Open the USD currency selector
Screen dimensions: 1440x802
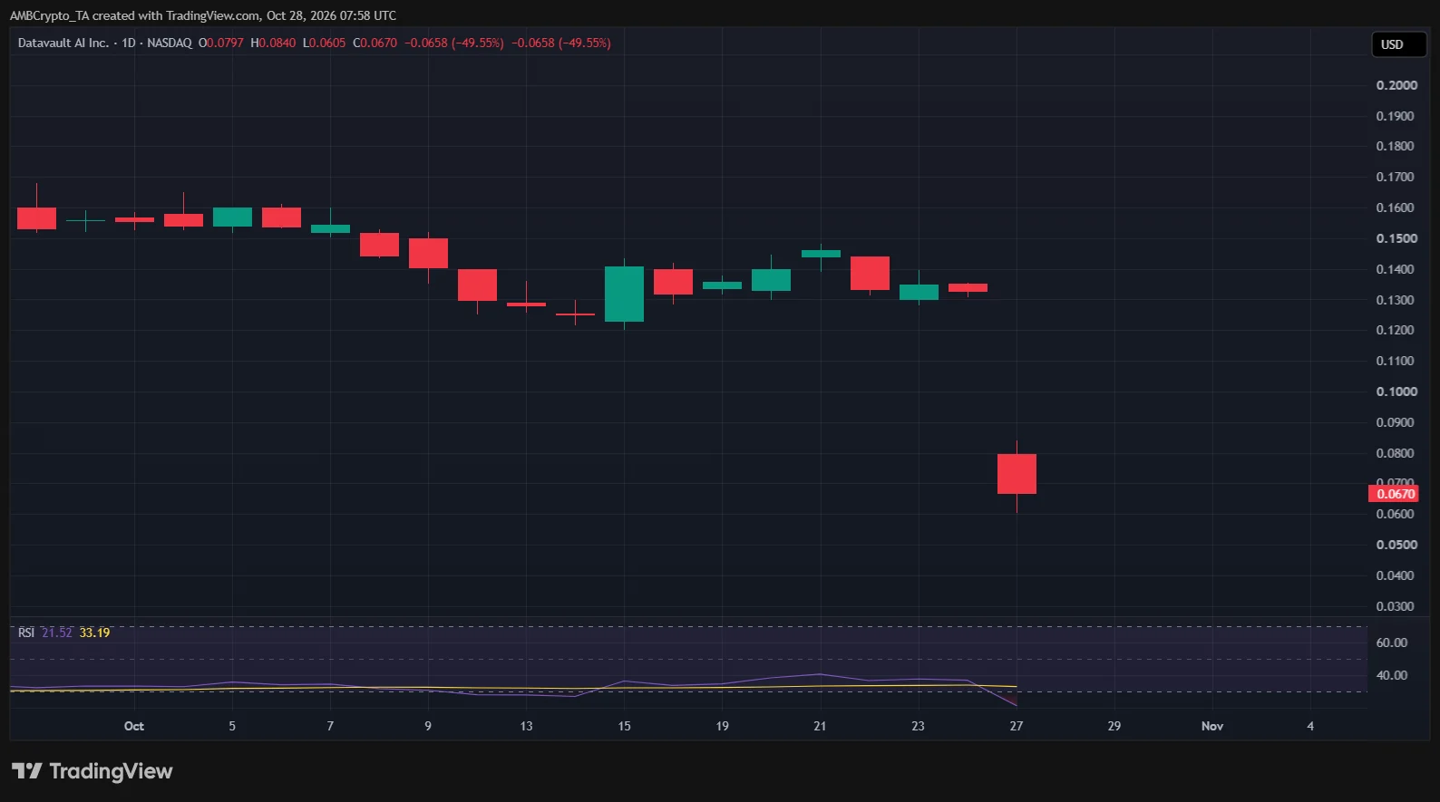pyautogui.click(x=1398, y=44)
